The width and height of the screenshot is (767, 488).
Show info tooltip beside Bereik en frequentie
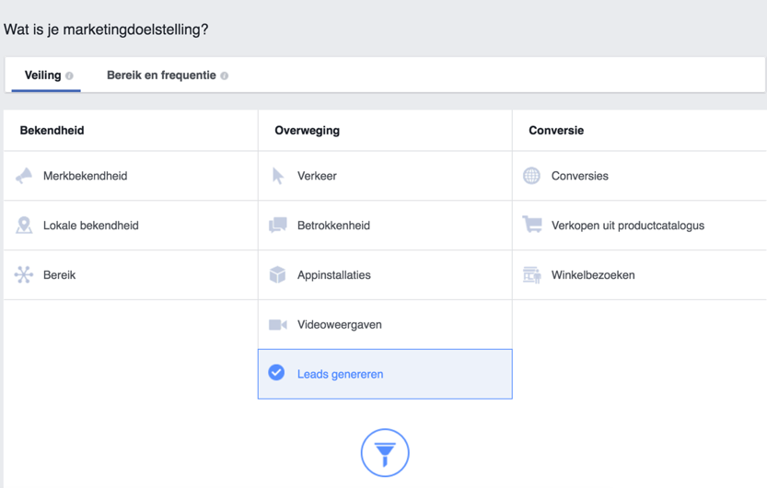coord(224,76)
